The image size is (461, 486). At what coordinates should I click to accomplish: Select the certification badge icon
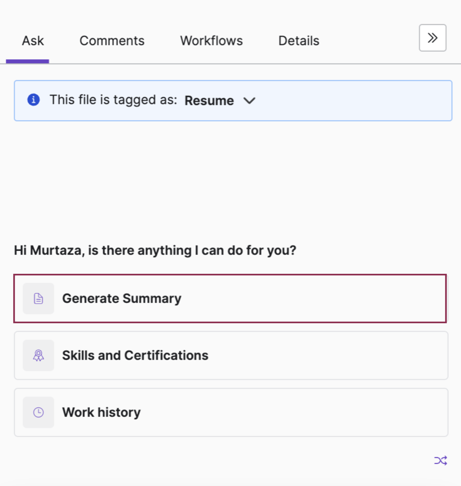pyautogui.click(x=38, y=355)
